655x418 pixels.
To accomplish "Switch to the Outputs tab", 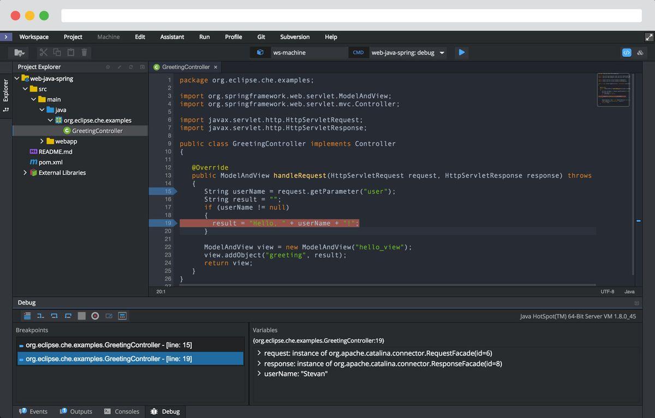I will (76, 411).
